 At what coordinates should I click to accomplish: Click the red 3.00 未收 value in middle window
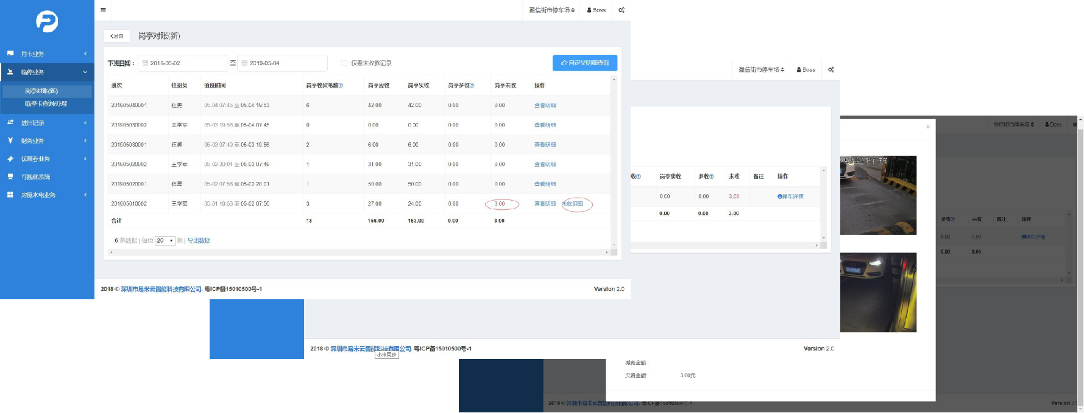click(x=734, y=196)
